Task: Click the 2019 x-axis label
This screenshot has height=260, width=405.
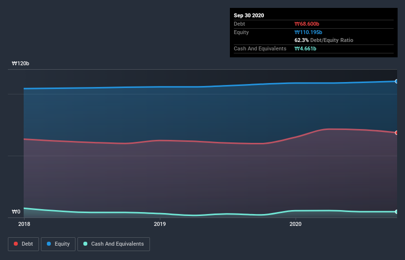Action: 160,224
